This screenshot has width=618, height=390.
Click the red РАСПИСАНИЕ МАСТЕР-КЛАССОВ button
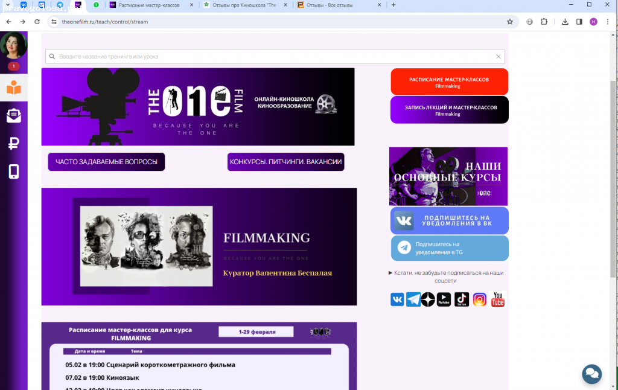click(449, 82)
